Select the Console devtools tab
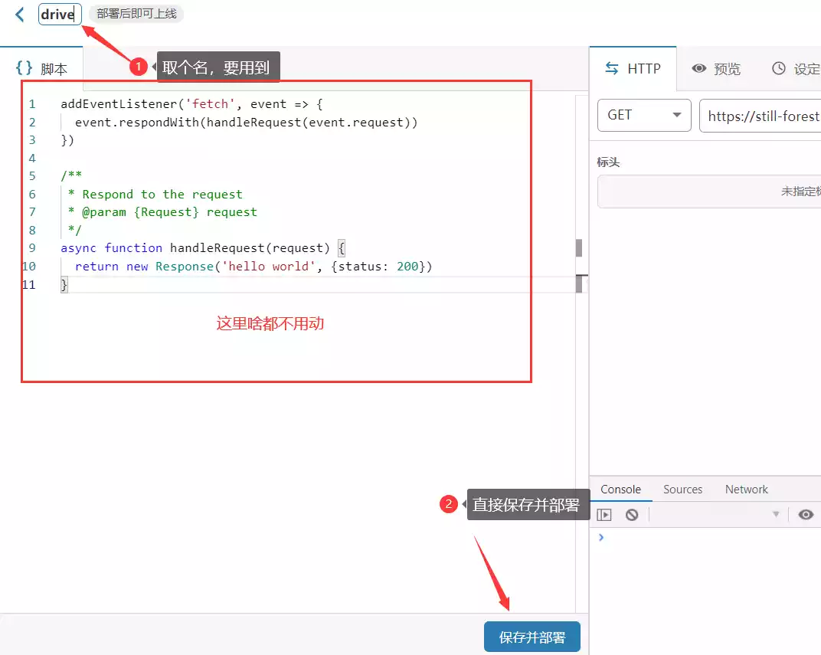821x655 pixels. tap(620, 489)
